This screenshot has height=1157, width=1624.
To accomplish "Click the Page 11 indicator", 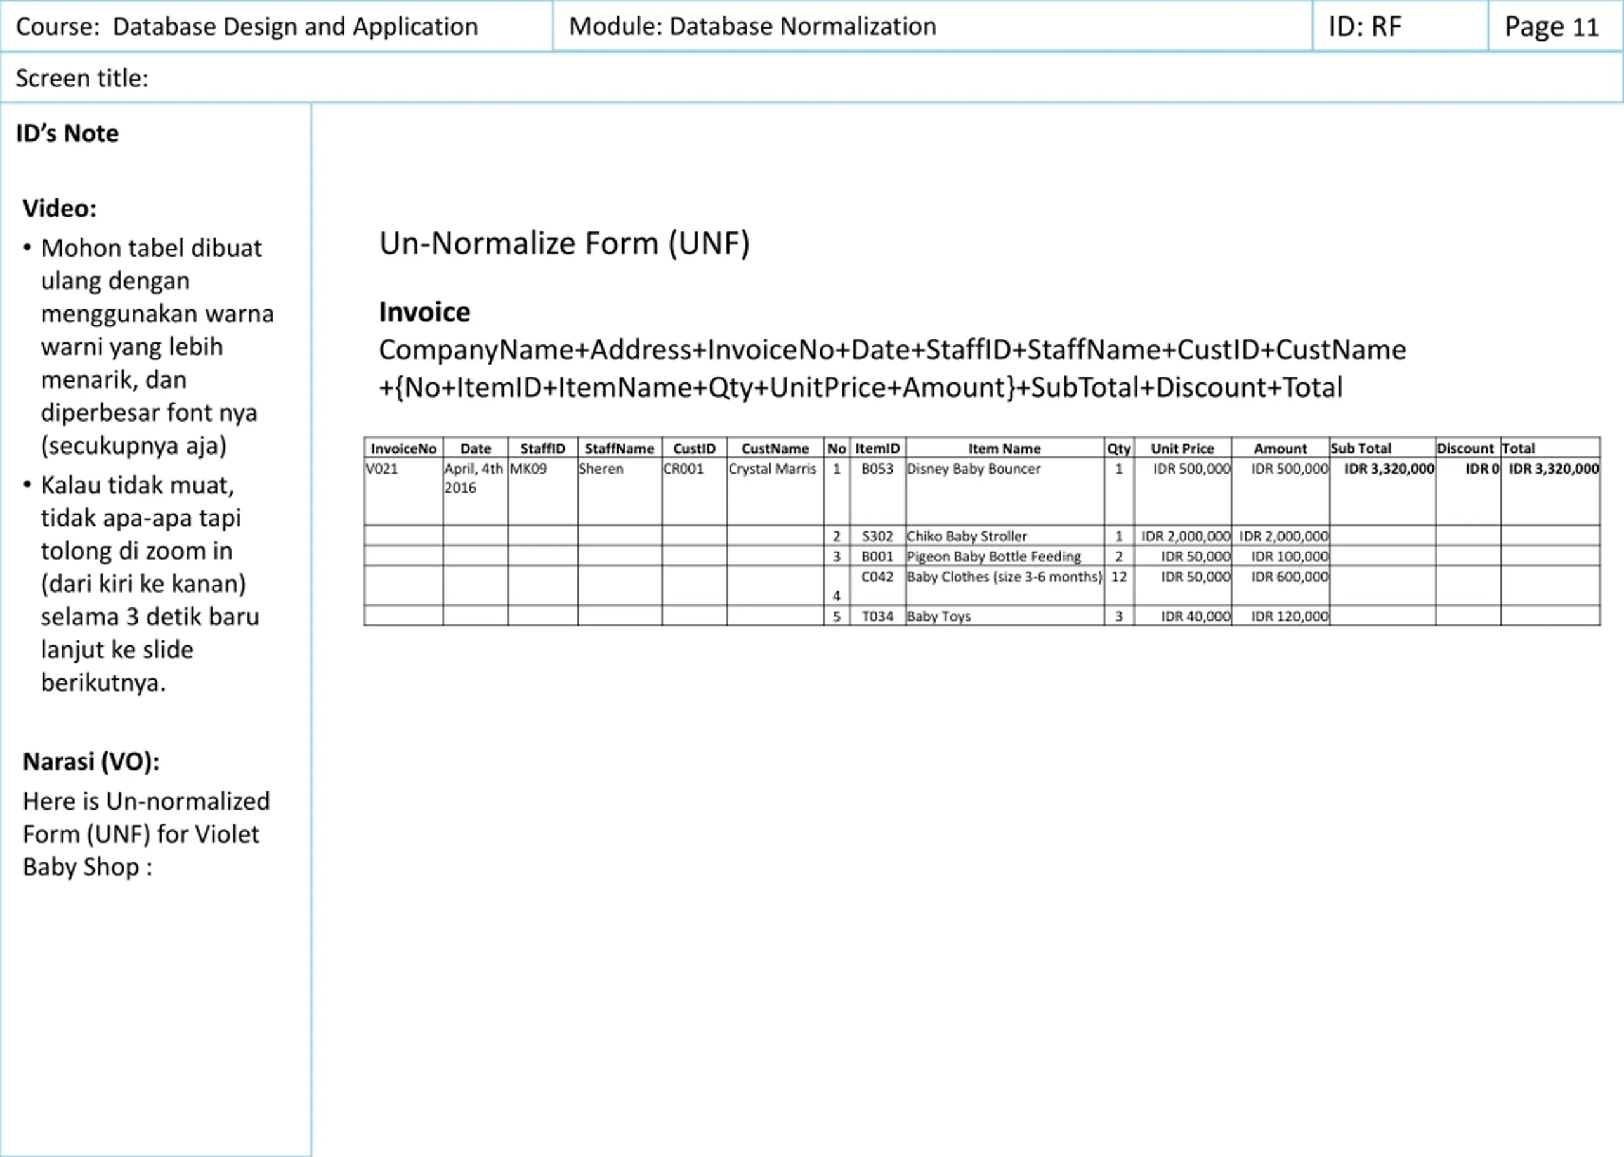I will click(x=1552, y=27).
